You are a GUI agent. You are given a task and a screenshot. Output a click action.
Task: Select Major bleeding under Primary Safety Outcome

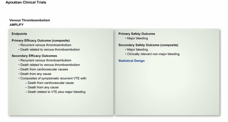[137, 38]
